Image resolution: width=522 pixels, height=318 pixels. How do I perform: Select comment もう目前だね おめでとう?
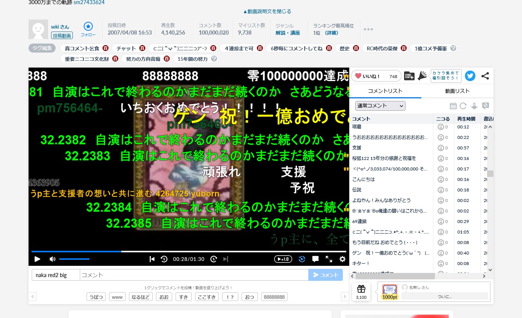click(385, 243)
